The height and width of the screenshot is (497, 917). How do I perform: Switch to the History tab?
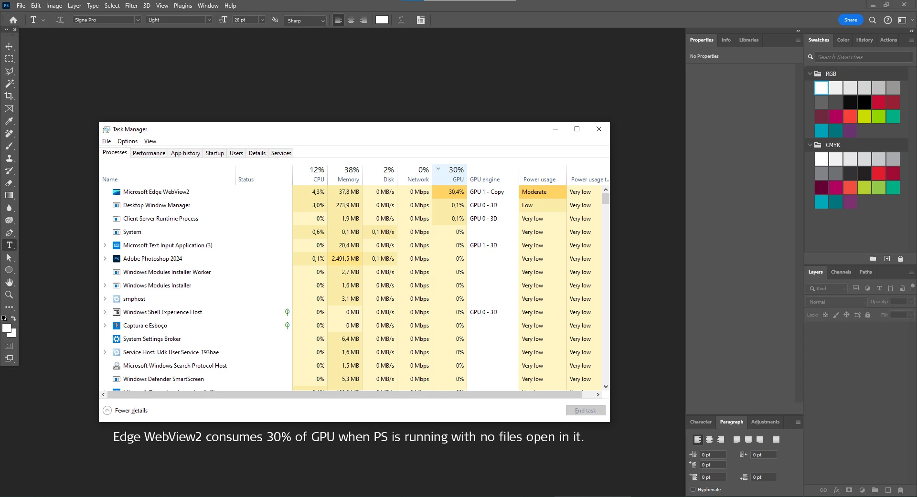pos(864,40)
